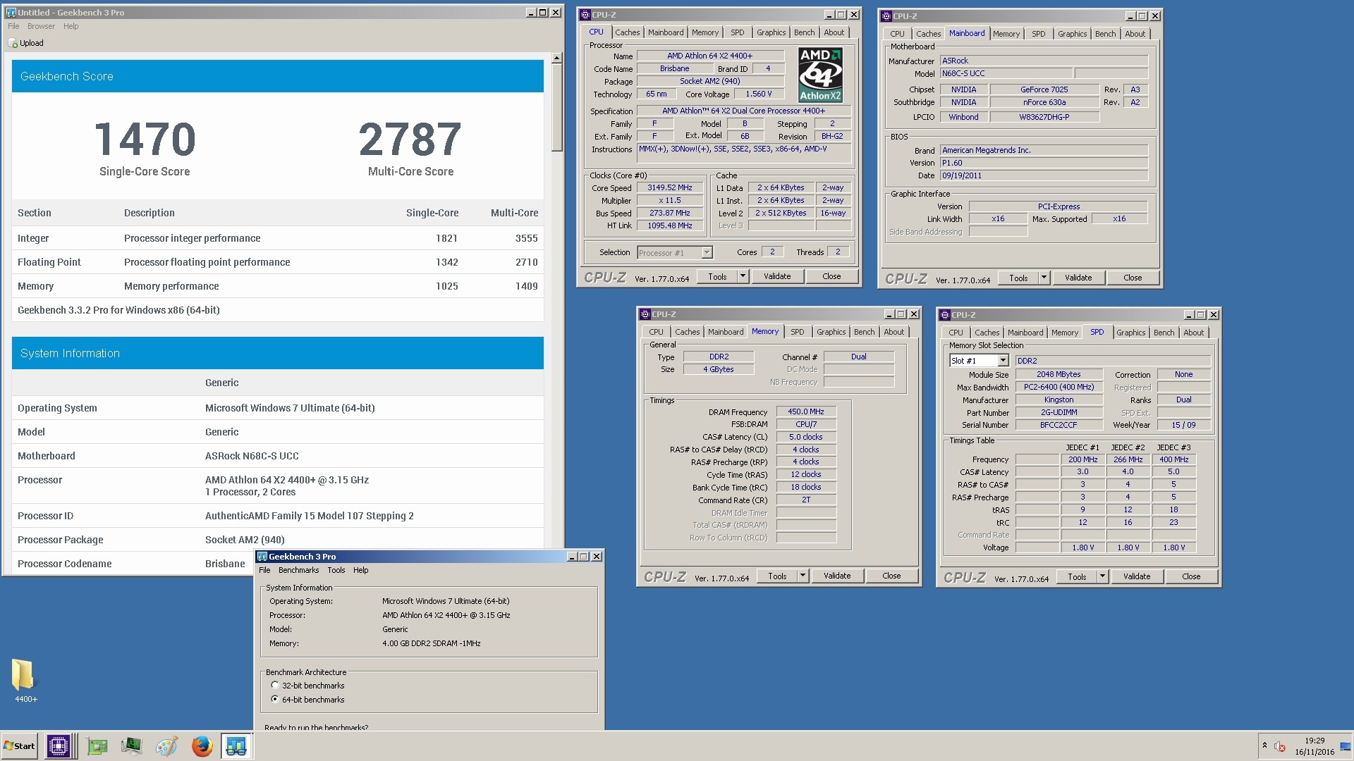
Task: Click the CAS# Latency value 5.0 clocks
Action: click(806, 437)
